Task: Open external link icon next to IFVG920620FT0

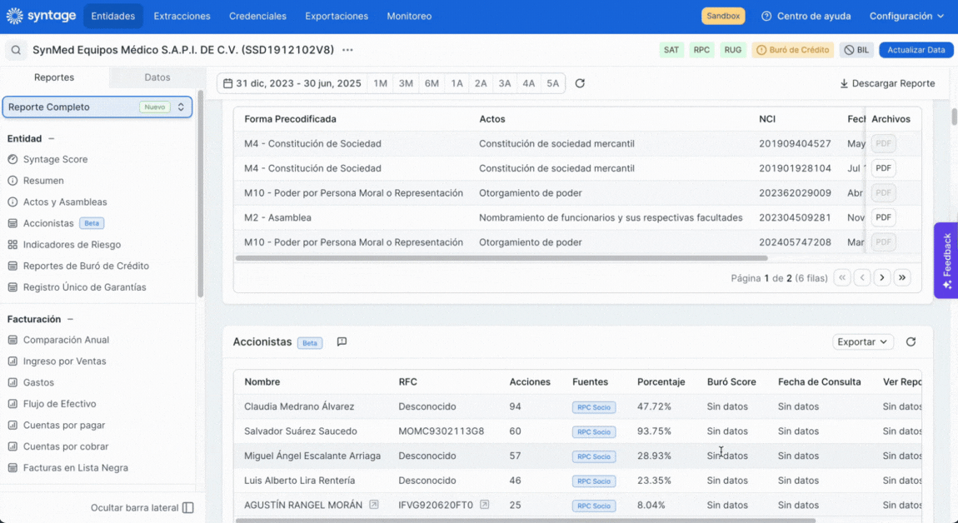Action: point(485,505)
